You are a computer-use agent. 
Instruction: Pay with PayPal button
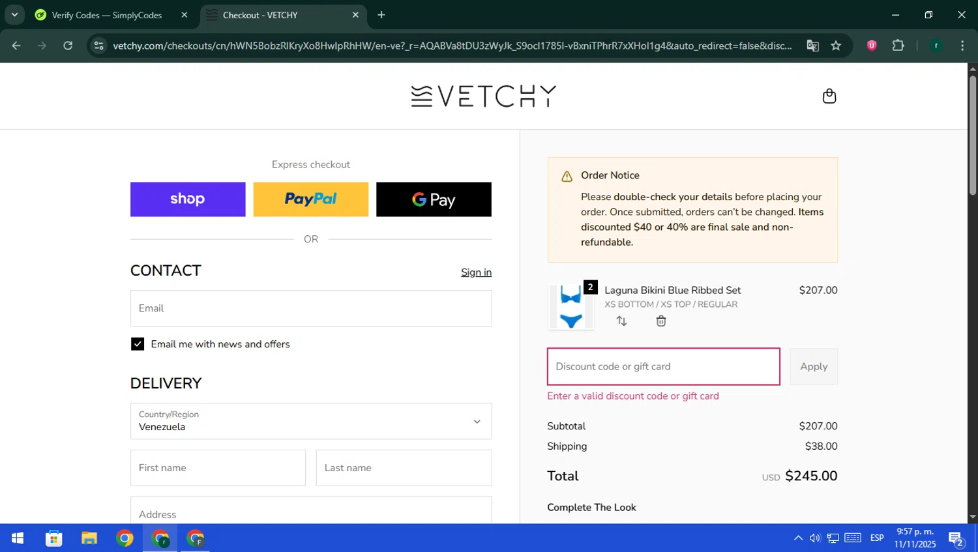tap(311, 199)
